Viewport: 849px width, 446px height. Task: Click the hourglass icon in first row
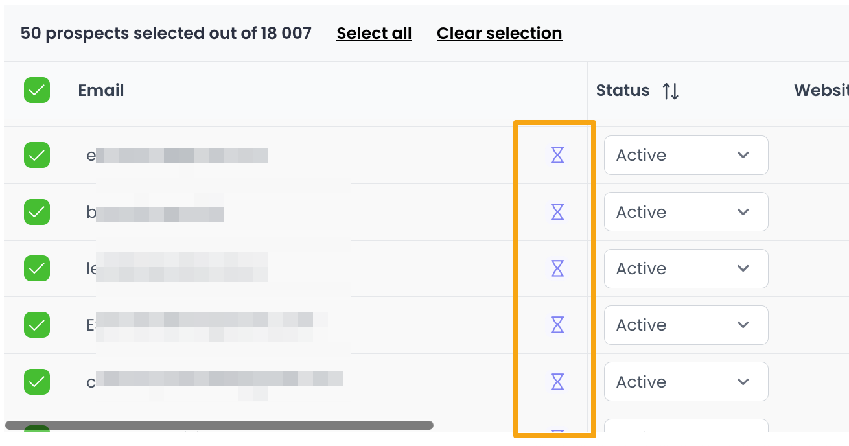click(557, 155)
